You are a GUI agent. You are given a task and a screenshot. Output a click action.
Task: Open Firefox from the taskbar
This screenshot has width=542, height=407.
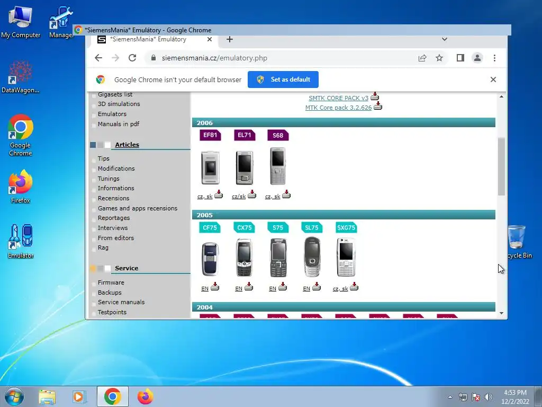coord(146,396)
